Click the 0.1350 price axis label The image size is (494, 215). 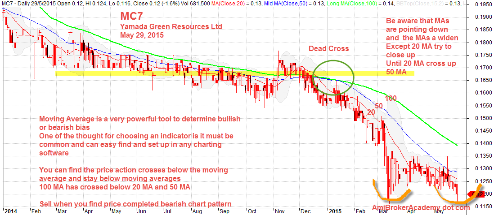[x=484, y=156]
